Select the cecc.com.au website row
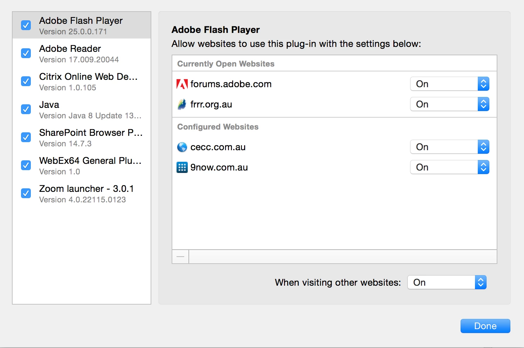 [x=335, y=147]
